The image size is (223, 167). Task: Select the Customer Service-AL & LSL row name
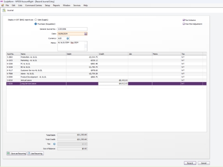coord(32,71)
